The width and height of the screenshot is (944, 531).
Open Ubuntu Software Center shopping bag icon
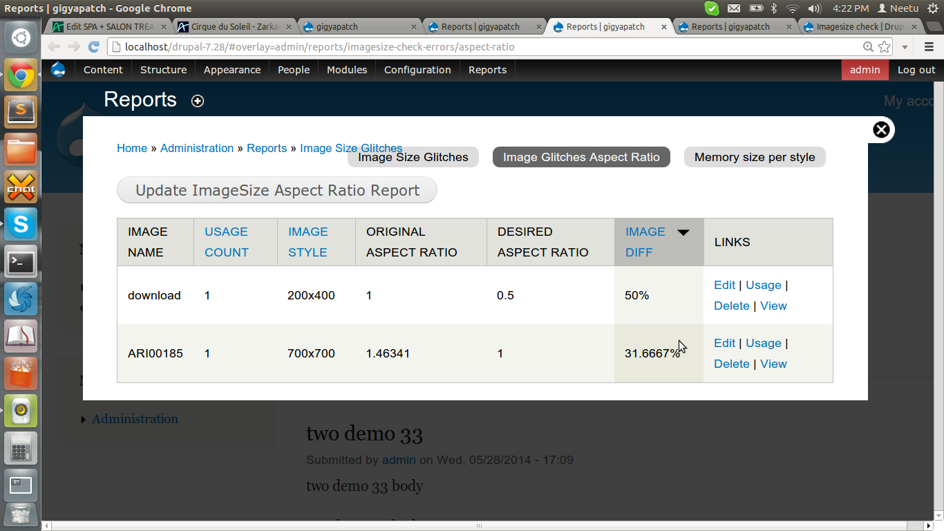point(21,373)
